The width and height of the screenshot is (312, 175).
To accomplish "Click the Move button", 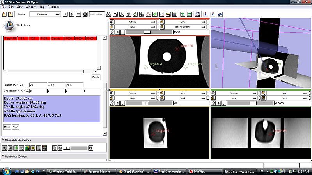I will [7, 127].
